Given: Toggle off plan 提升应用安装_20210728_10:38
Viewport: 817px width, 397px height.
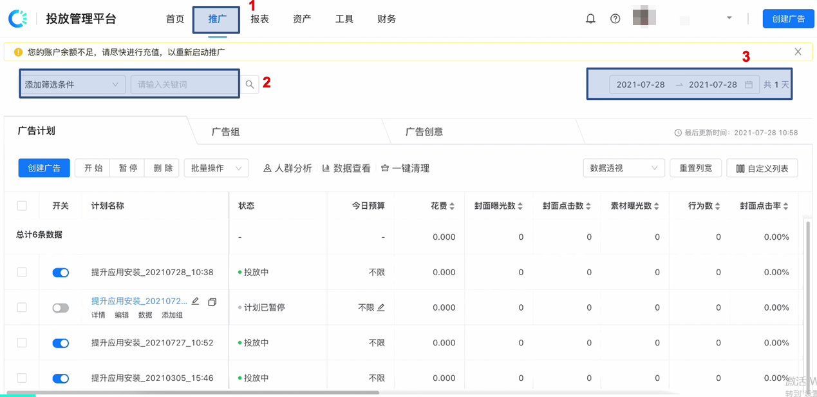Looking at the screenshot, I should pos(61,273).
